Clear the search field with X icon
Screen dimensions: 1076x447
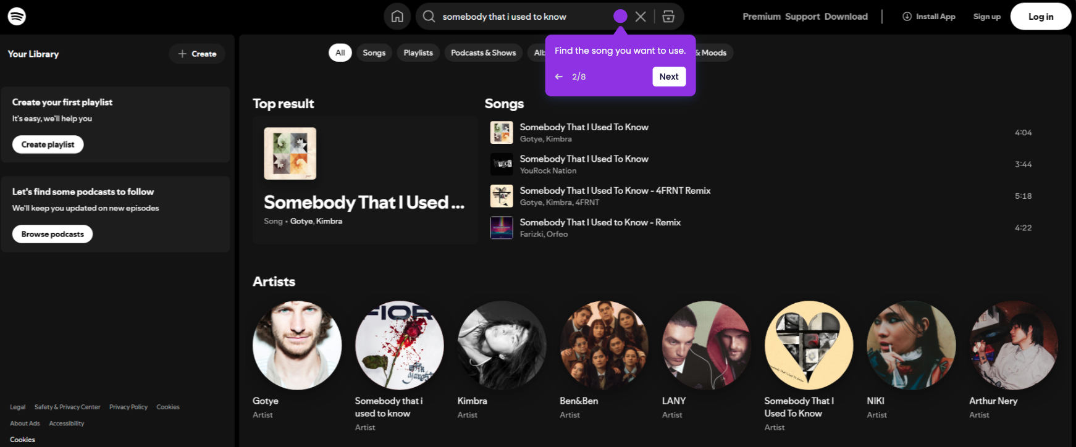(641, 17)
